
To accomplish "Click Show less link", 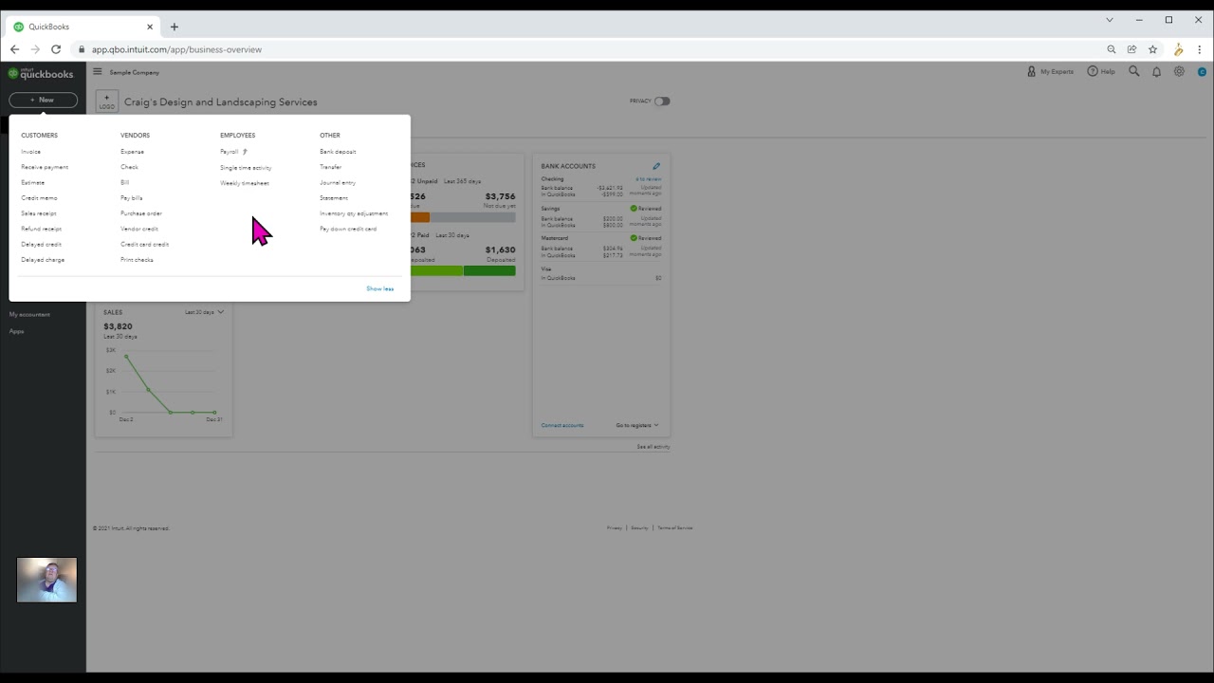I will (x=380, y=288).
